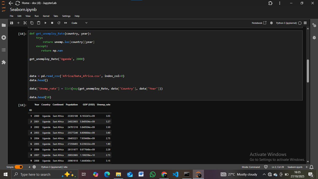Open the table of contents sidebar
The image size is (318, 179).
pyautogui.click(x=3, y=50)
